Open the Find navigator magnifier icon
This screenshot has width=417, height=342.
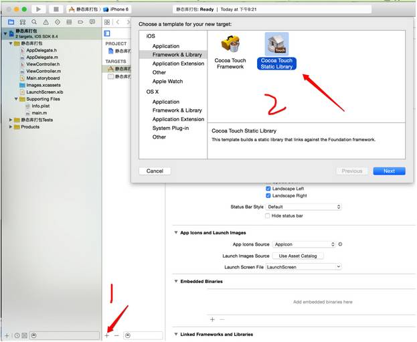pyautogui.click(x=34, y=22)
